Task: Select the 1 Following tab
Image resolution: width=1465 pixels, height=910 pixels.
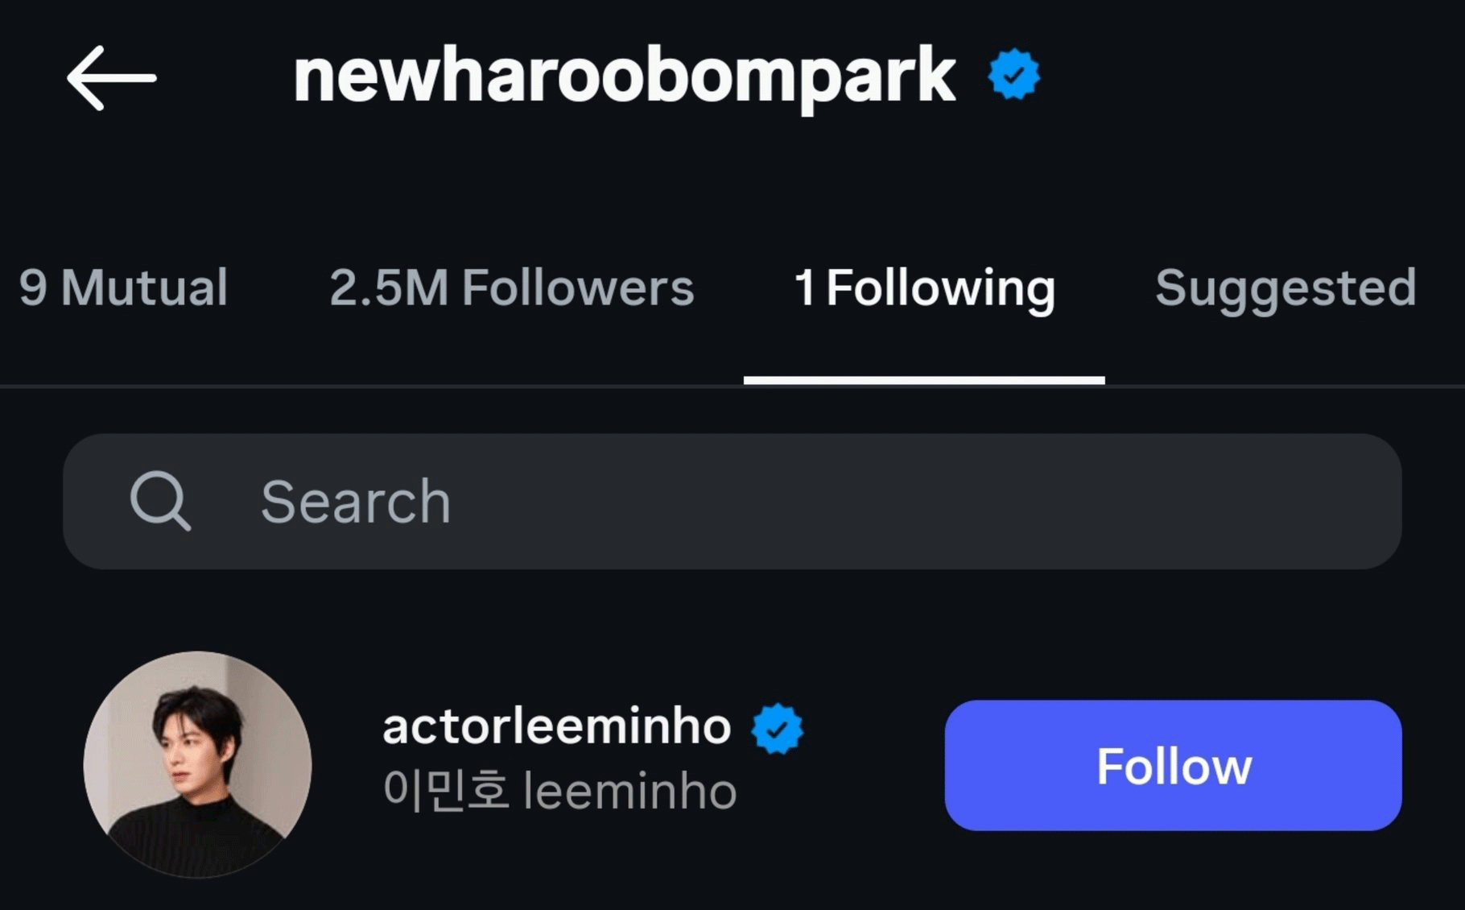Action: 924,288
